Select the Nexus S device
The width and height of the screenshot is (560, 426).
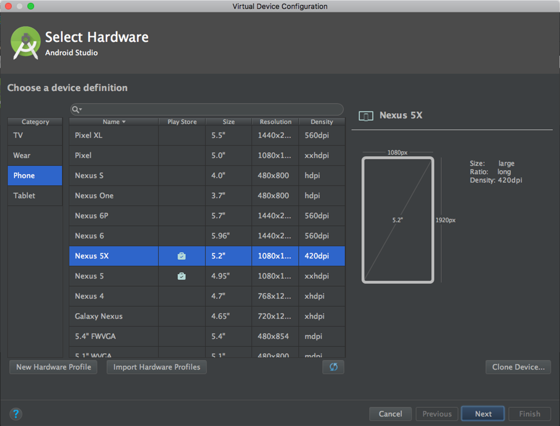(x=89, y=175)
